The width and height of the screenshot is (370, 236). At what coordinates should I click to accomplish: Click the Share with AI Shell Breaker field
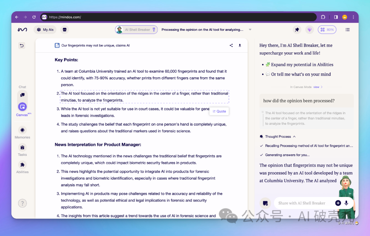tap(303, 203)
